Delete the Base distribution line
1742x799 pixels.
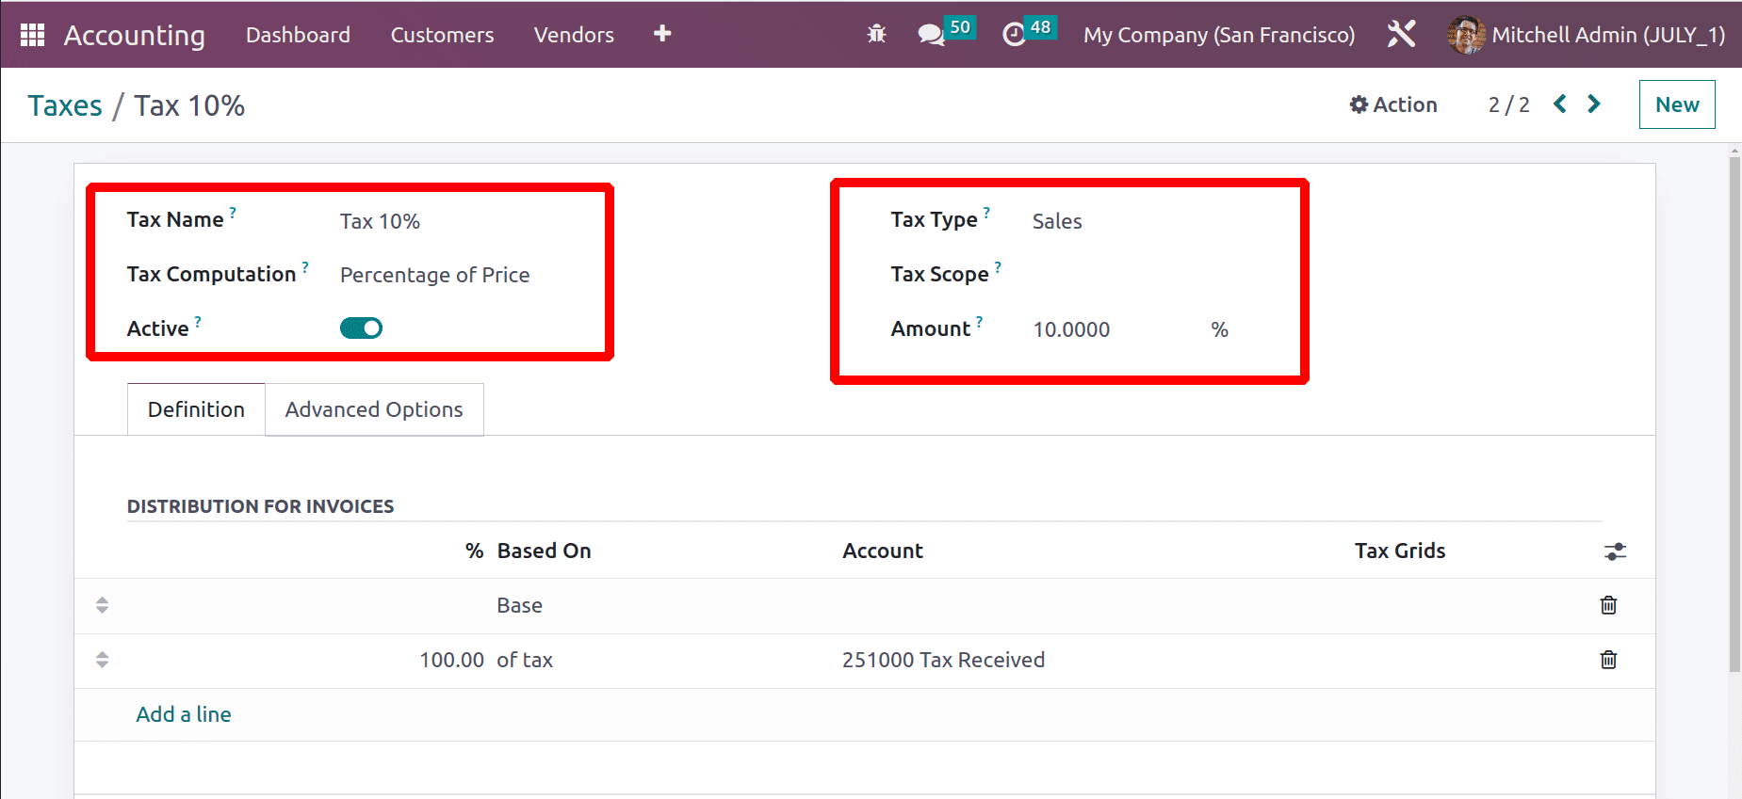(x=1608, y=605)
